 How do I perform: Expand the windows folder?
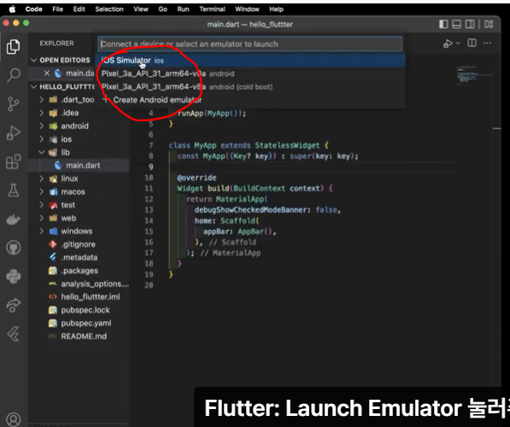pyautogui.click(x=41, y=231)
